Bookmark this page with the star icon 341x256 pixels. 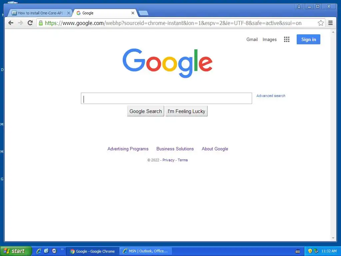coord(321,23)
